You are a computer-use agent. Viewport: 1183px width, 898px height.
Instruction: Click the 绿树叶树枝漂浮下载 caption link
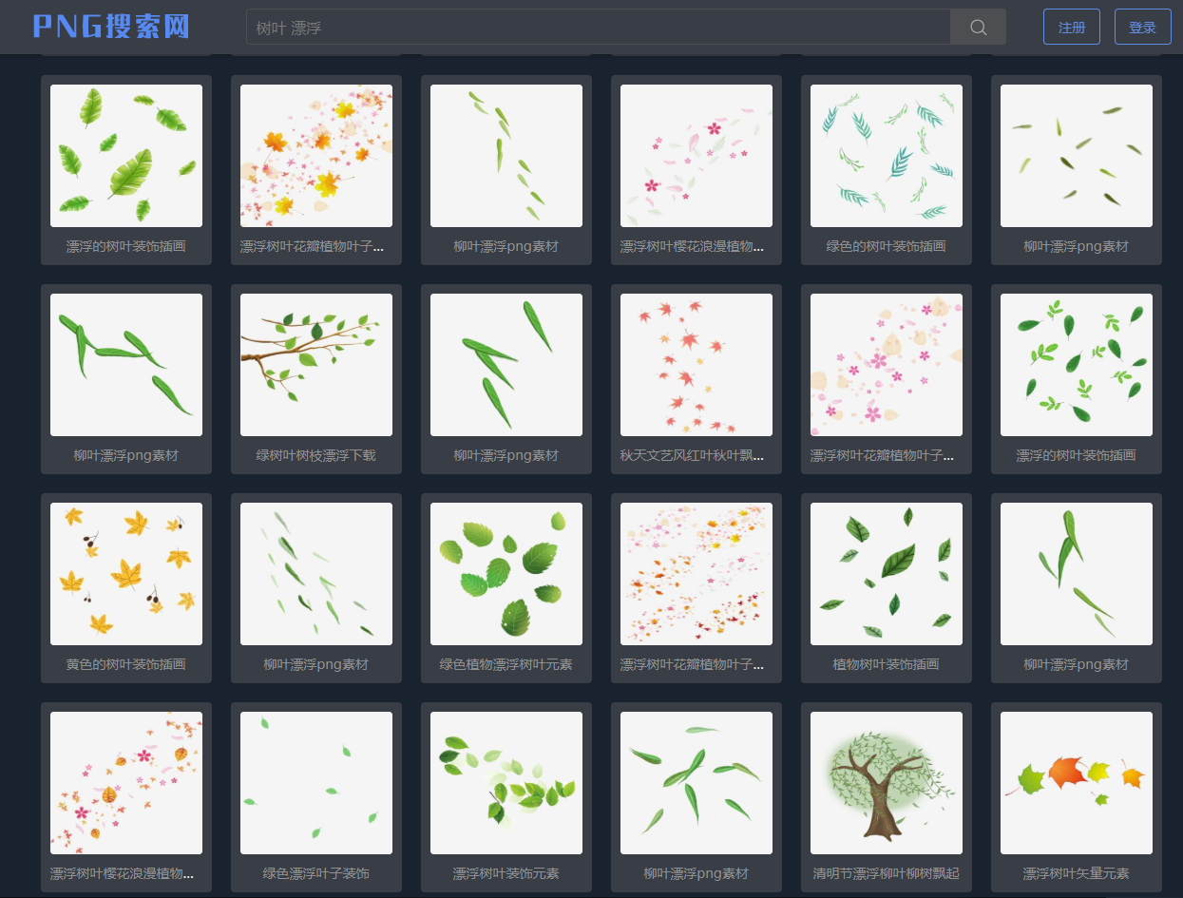click(316, 455)
